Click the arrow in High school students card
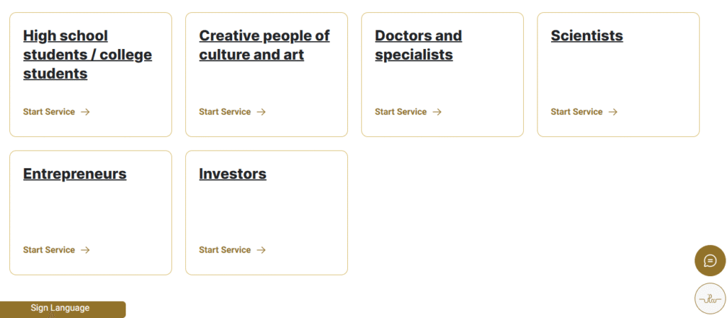Screen dimensions: 727x318 [85, 111]
